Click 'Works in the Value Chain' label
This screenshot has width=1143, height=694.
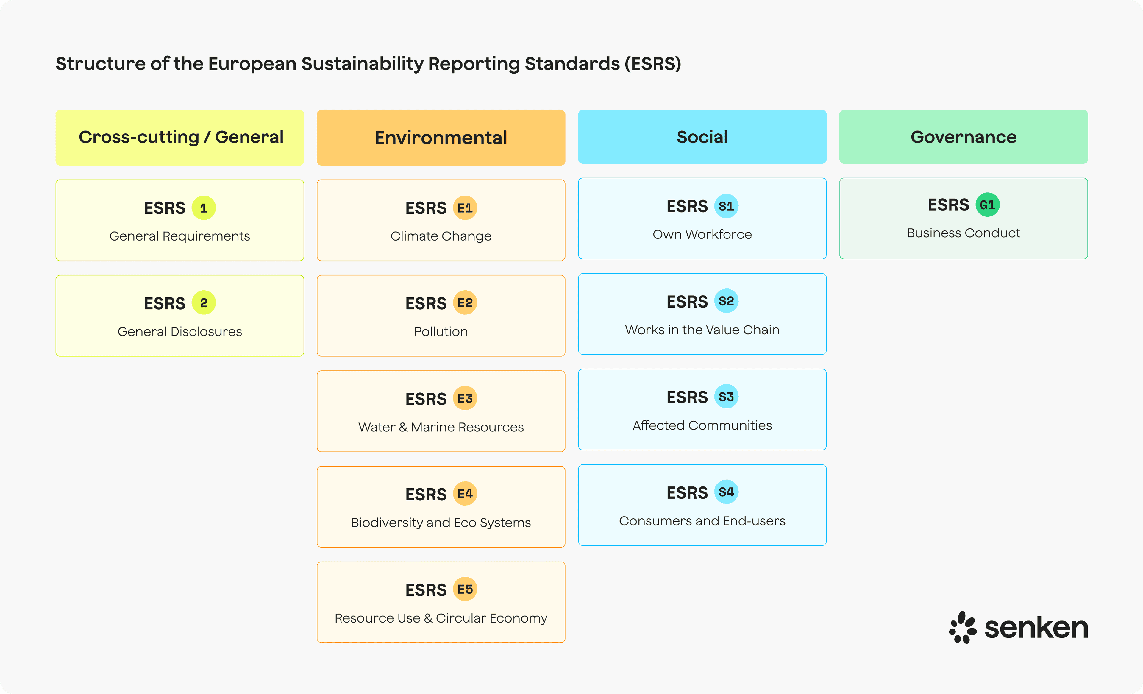(702, 330)
